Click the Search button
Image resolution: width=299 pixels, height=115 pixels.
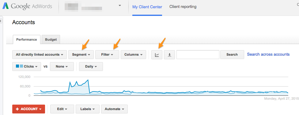click(x=232, y=55)
